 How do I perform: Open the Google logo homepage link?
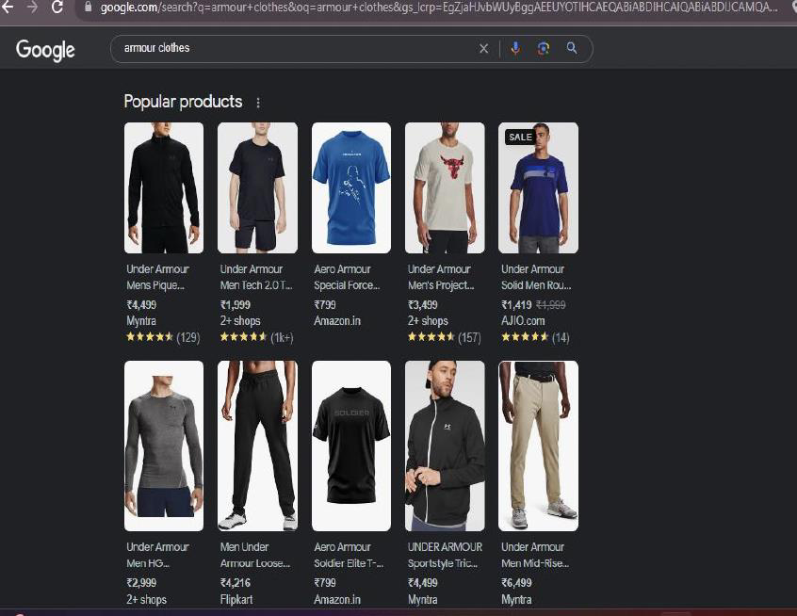pos(45,49)
